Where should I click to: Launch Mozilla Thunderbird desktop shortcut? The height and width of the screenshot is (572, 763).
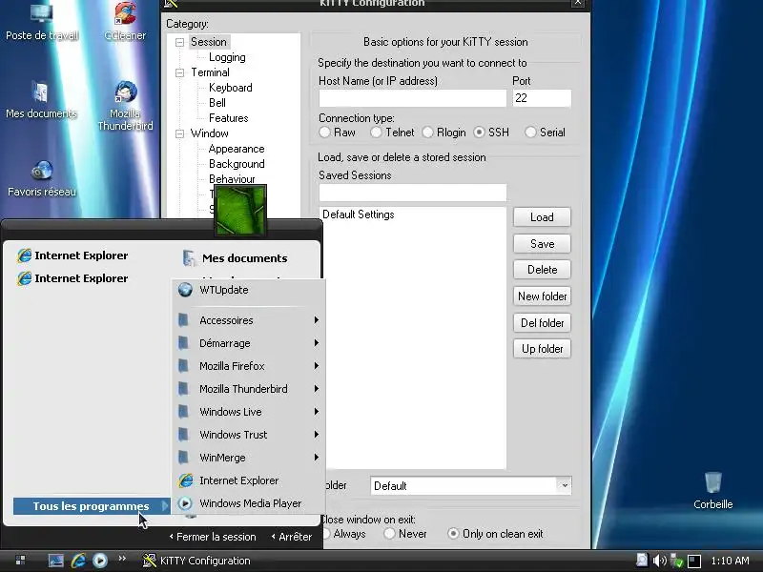pos(125,105)
